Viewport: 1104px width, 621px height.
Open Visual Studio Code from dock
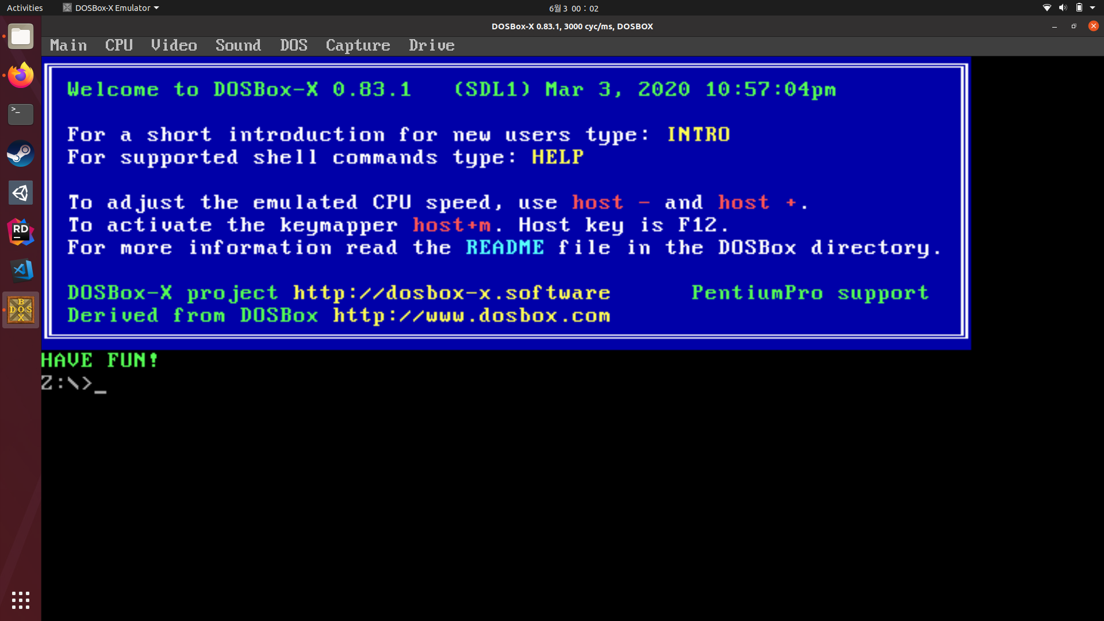[x=21, y=271]
